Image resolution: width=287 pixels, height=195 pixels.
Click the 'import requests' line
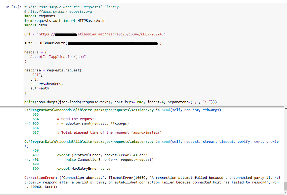click(40, 16)
